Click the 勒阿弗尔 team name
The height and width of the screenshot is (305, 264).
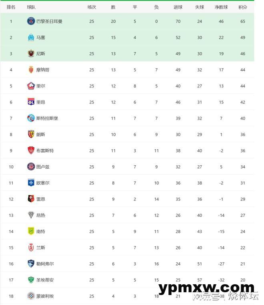[45, 264]
